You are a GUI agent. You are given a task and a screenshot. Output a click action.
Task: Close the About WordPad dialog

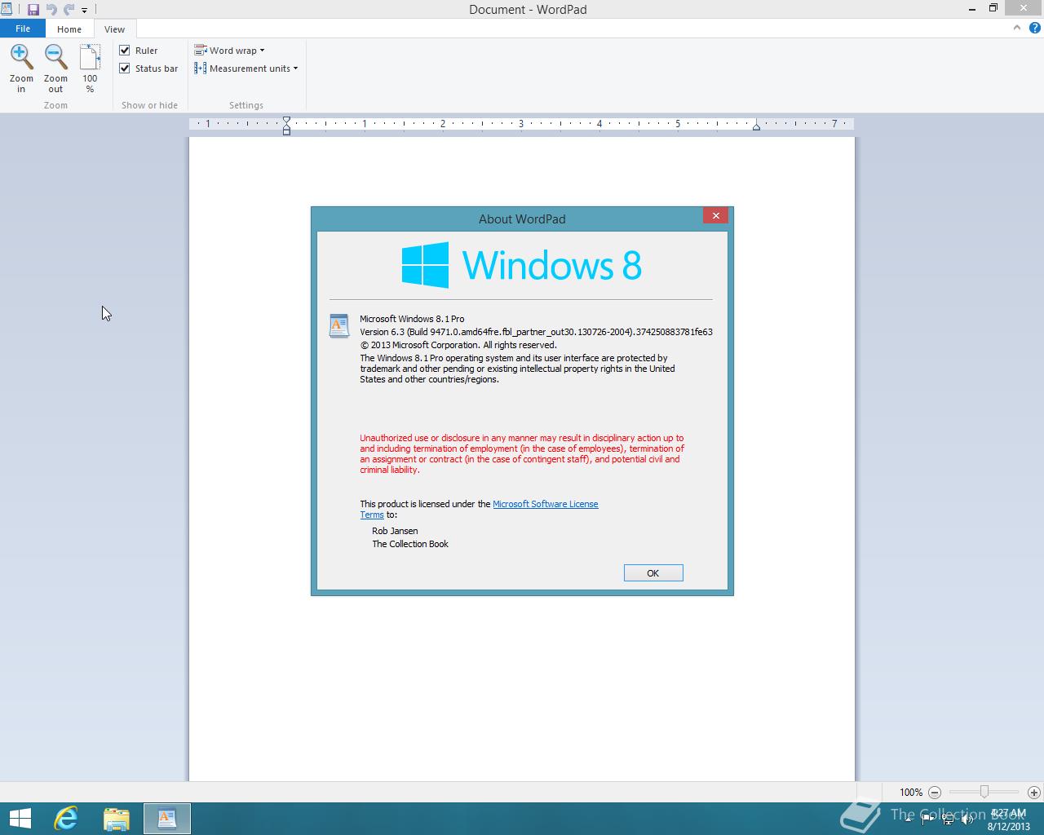pyautogui.click(x=715, y=215)
